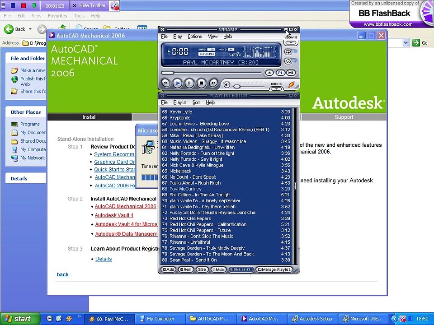Open Explorer Favorites menu
434x325 pixels.
(x=57, y=16)
